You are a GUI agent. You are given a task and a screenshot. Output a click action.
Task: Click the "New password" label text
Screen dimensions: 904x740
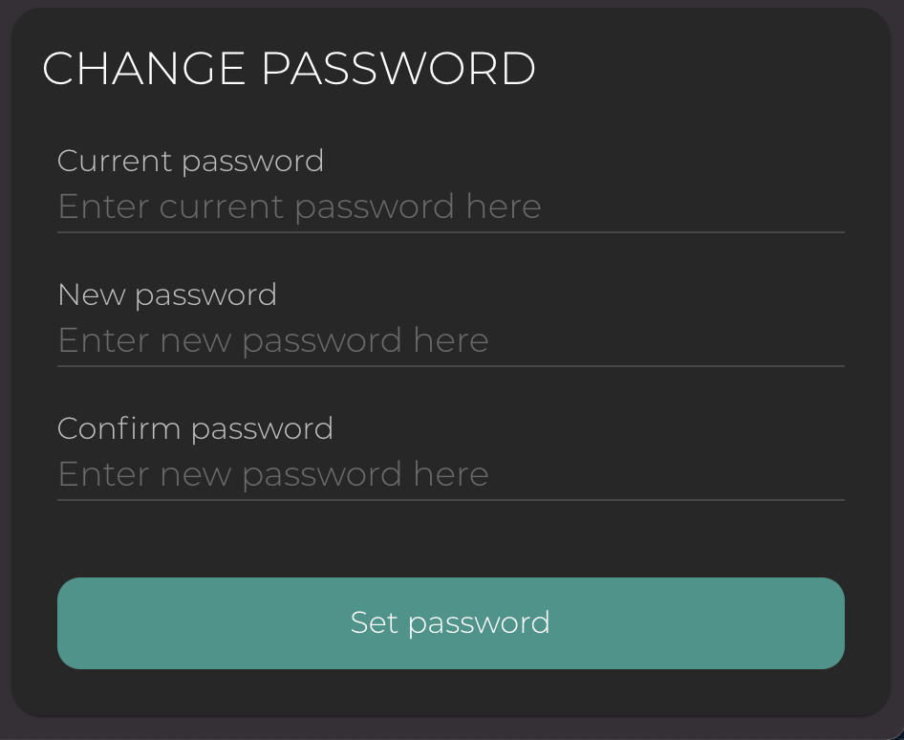(167, 294)
